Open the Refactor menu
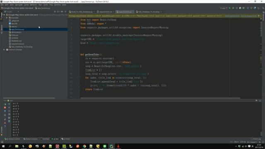Image resolution: width=265 pixels, height=149 pixels. (x=34, y=5)
